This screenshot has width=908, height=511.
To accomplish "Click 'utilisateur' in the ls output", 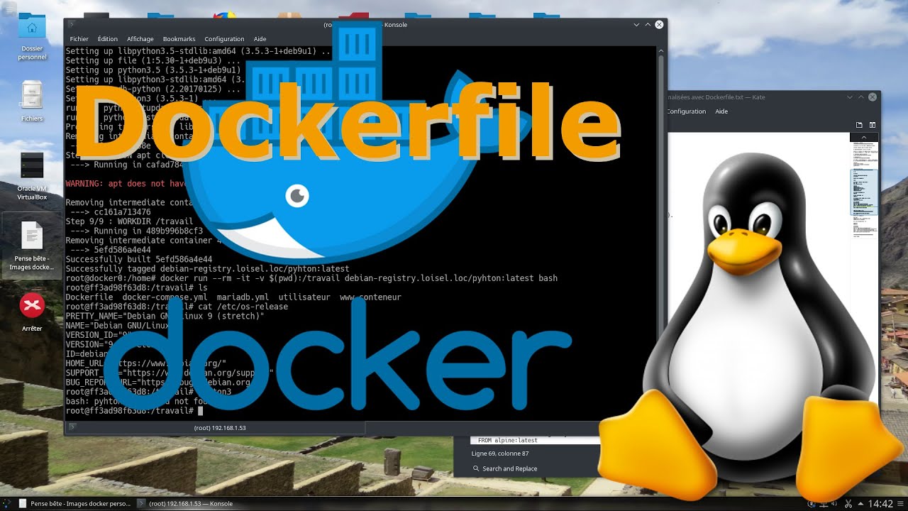I will click(x=304, y=297).
